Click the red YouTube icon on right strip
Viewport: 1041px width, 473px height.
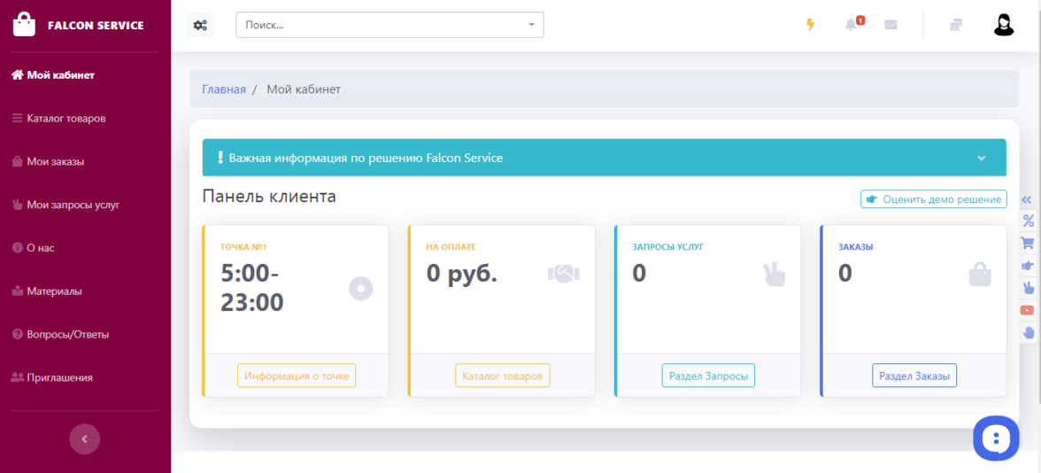click(1028, 310)
